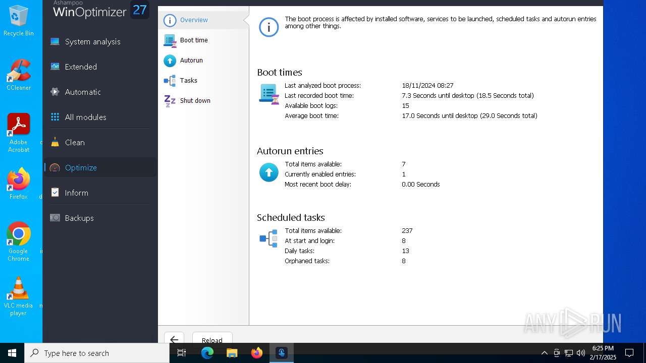The image size is (646, 363).
Task: Click the System analysis monitor icon
Action: click(x=55, y=41)
